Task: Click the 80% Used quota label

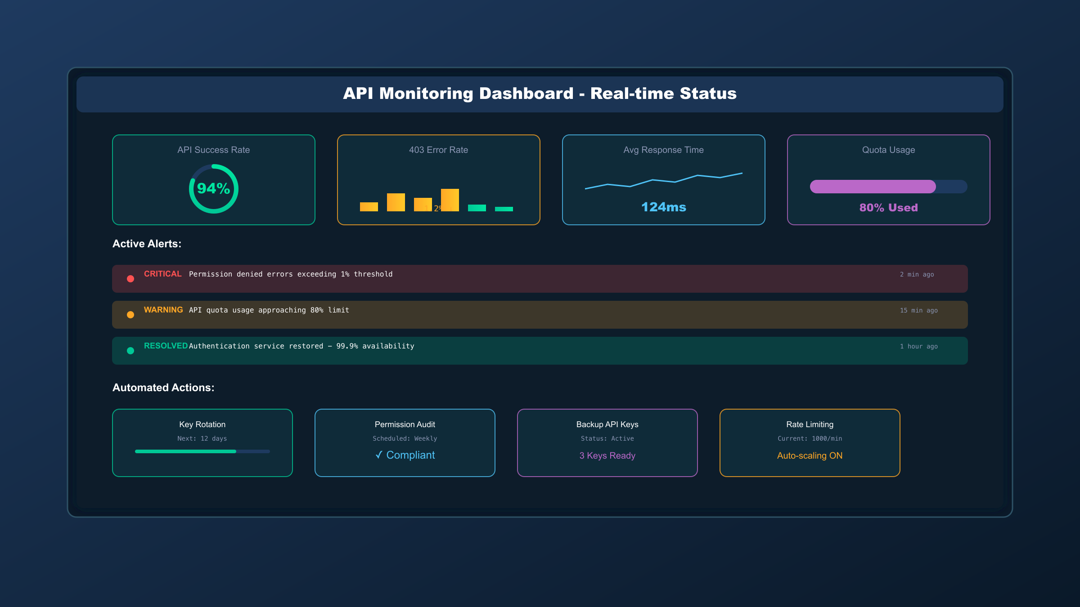Action: (889, 208)
